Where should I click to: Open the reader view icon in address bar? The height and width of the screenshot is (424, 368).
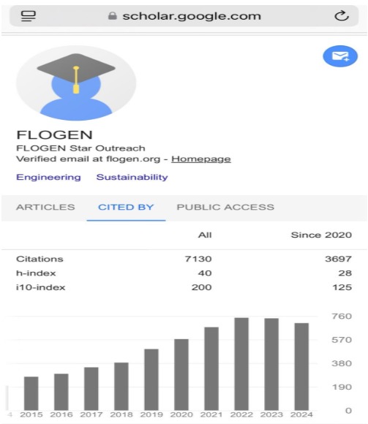coord(29,16)
